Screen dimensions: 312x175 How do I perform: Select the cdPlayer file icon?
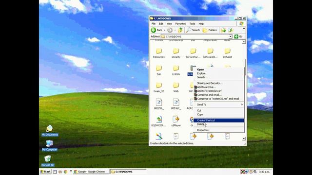click(x=176, y=120)
